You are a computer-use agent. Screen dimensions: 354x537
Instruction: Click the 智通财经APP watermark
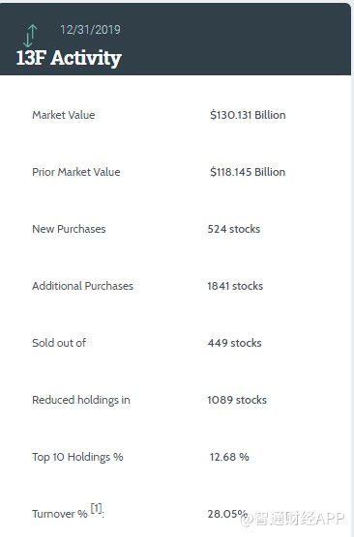coord(293,519)
